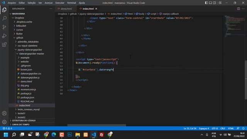Screen dimensions: 247x139
Task: Open Seleção menu
Action: pyautogui.click(x=32, y=3)
